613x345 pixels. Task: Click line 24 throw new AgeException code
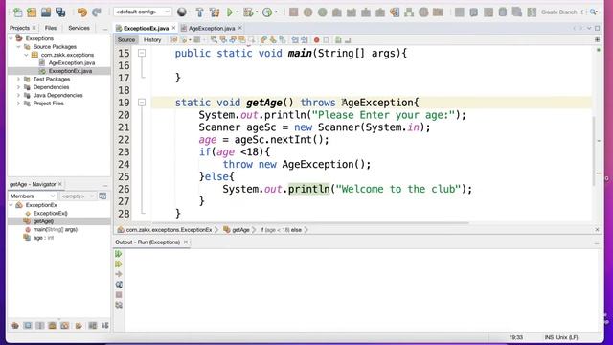(x=297, y=164)
